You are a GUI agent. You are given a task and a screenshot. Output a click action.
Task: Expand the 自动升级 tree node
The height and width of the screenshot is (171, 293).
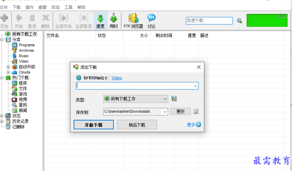pyautogui.click(x=8, y=67)
